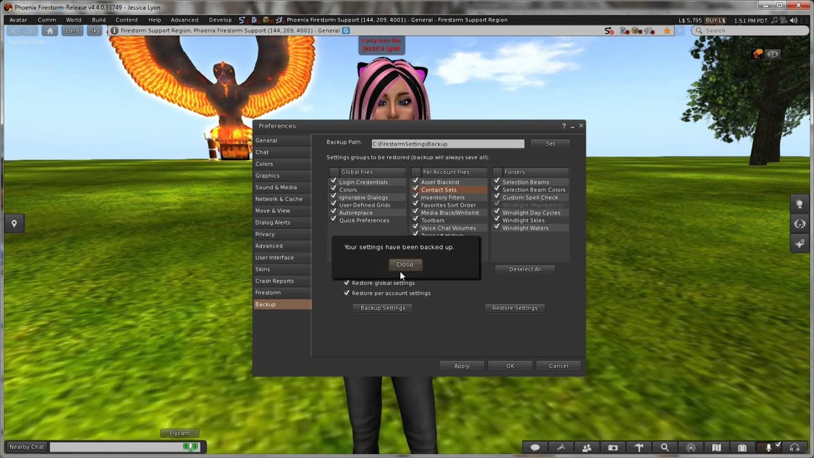This screenshot has height=458, width=814.
Task: Click the Flycam button
Action: pyautogui.click(x=179, y=433)
